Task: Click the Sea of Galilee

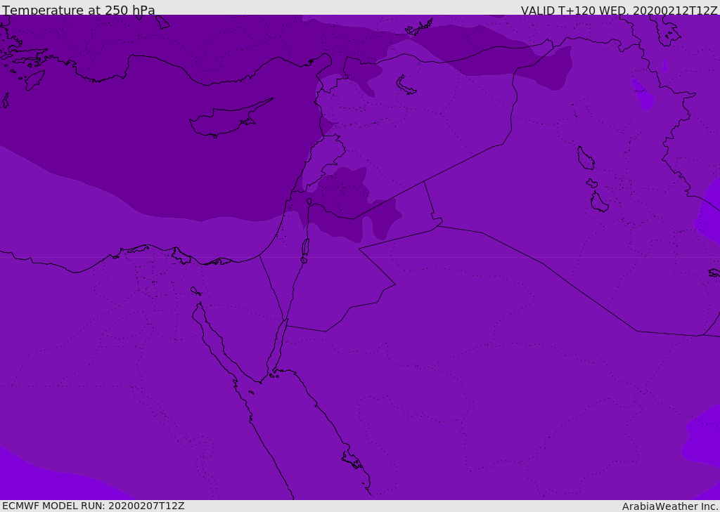Action: point(309,202)
